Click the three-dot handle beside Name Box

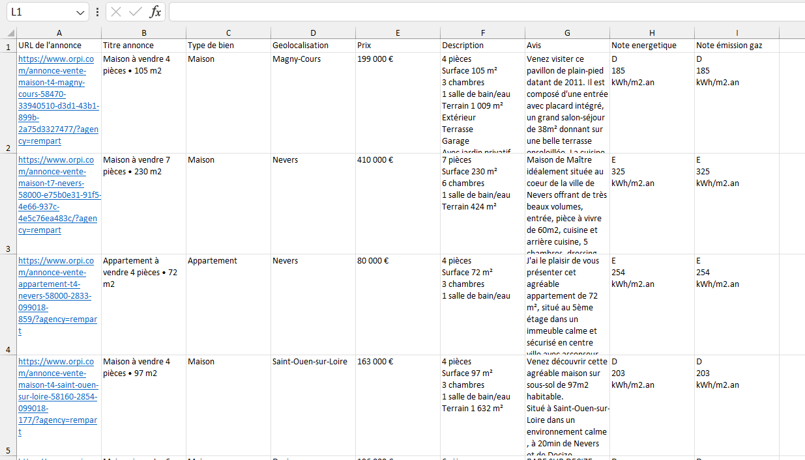pos(97,12)
